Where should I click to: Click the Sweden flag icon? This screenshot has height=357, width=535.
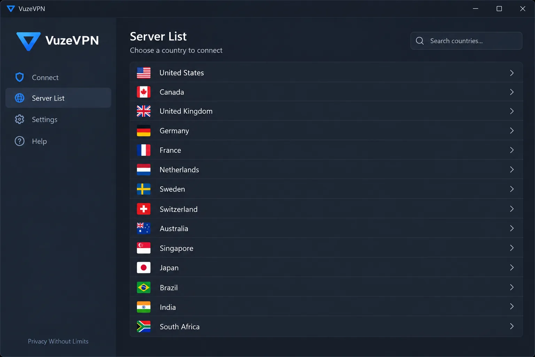point(144,189)
